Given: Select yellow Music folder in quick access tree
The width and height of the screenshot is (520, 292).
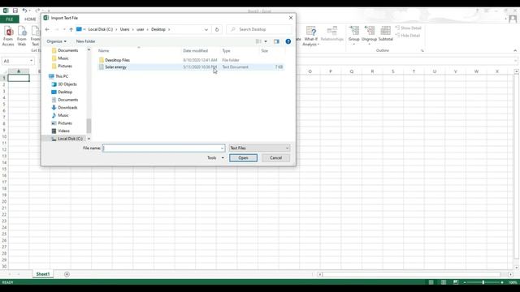Looking at the screenshot, I should (x=60, y=58).
